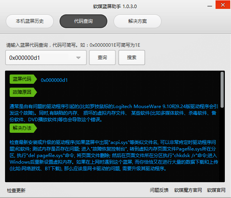Click the solution description paragraph

(114, 155)
